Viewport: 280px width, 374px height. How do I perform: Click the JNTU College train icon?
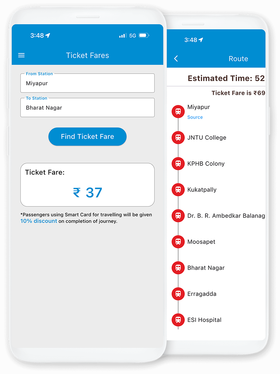[178, 137]
